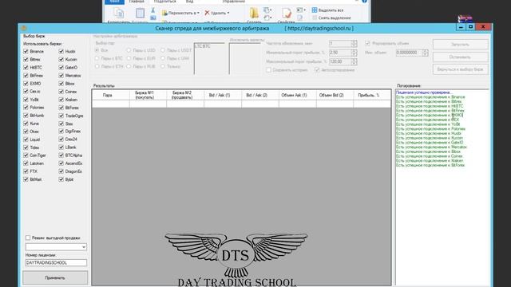Viewport: 511px width, 287px height.
Task: Click the red X Удалить icon in Explorer
Action: click(207, 13)
